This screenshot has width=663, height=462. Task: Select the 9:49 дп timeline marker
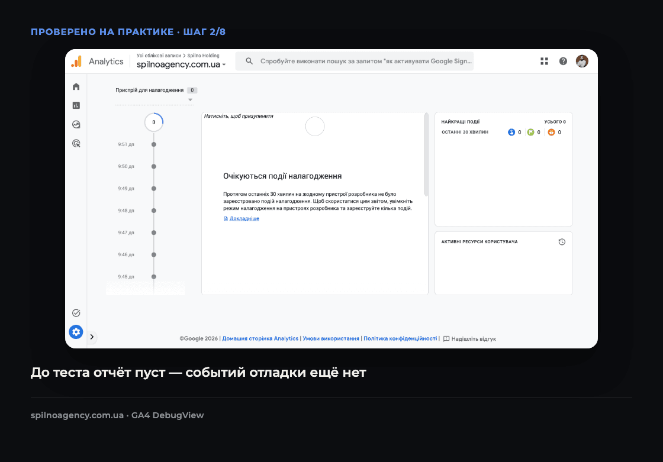[x=154, y=189]
